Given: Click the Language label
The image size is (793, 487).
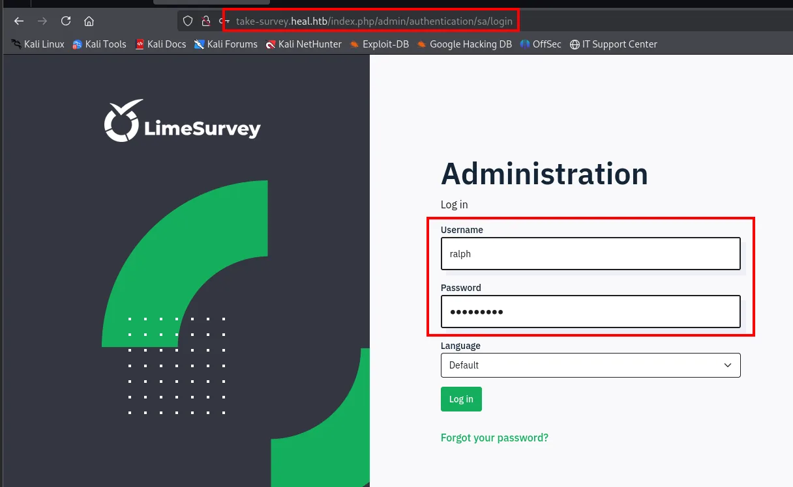Looking at the screenshot, I should point(460,346).
